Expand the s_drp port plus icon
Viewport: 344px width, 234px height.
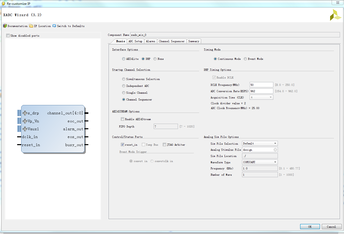(x=25, y=113)
